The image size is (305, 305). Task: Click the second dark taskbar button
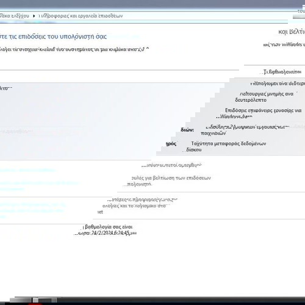[45, 300]
